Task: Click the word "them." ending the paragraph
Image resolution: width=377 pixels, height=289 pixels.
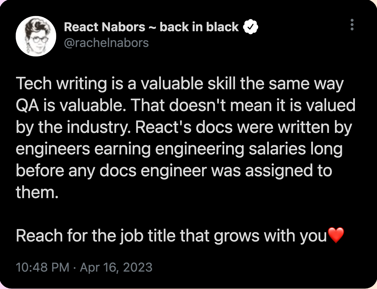Action: [x=37, y=192]
